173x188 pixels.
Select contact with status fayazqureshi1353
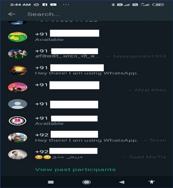87,54
